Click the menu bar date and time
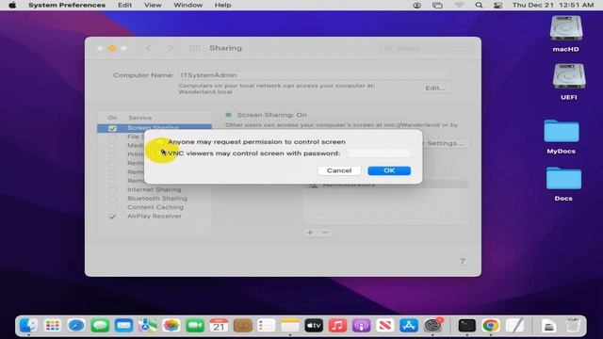Viewport: 603px width, 339px height. click(x=553, y=5)
